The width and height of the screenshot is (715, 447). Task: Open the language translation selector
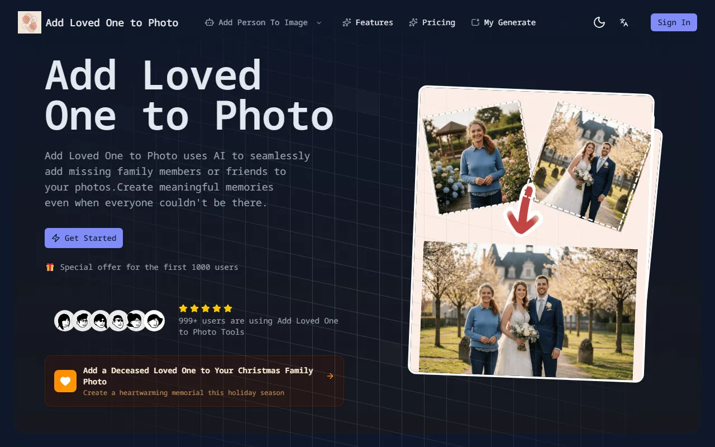pyautogui.click(x=624, y=22)
